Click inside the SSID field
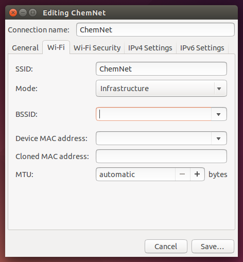 pyautogui.click(x=161, y=69)
